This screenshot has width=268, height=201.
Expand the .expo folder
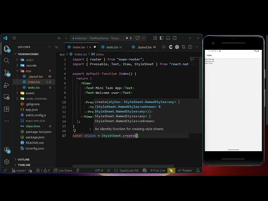click(17, 60)
